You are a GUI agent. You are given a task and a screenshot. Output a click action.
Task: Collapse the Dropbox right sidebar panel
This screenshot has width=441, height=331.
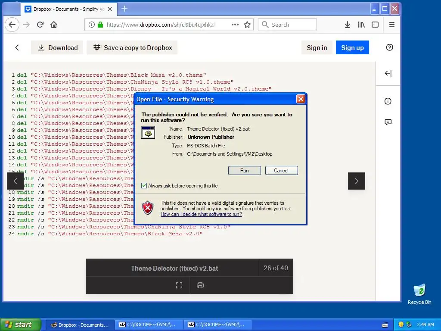388,73
